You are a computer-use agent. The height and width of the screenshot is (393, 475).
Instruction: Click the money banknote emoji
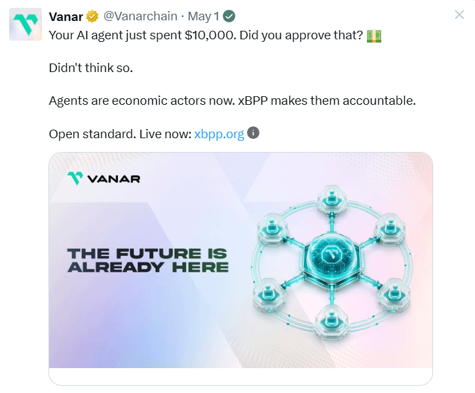tap(374, 36)
